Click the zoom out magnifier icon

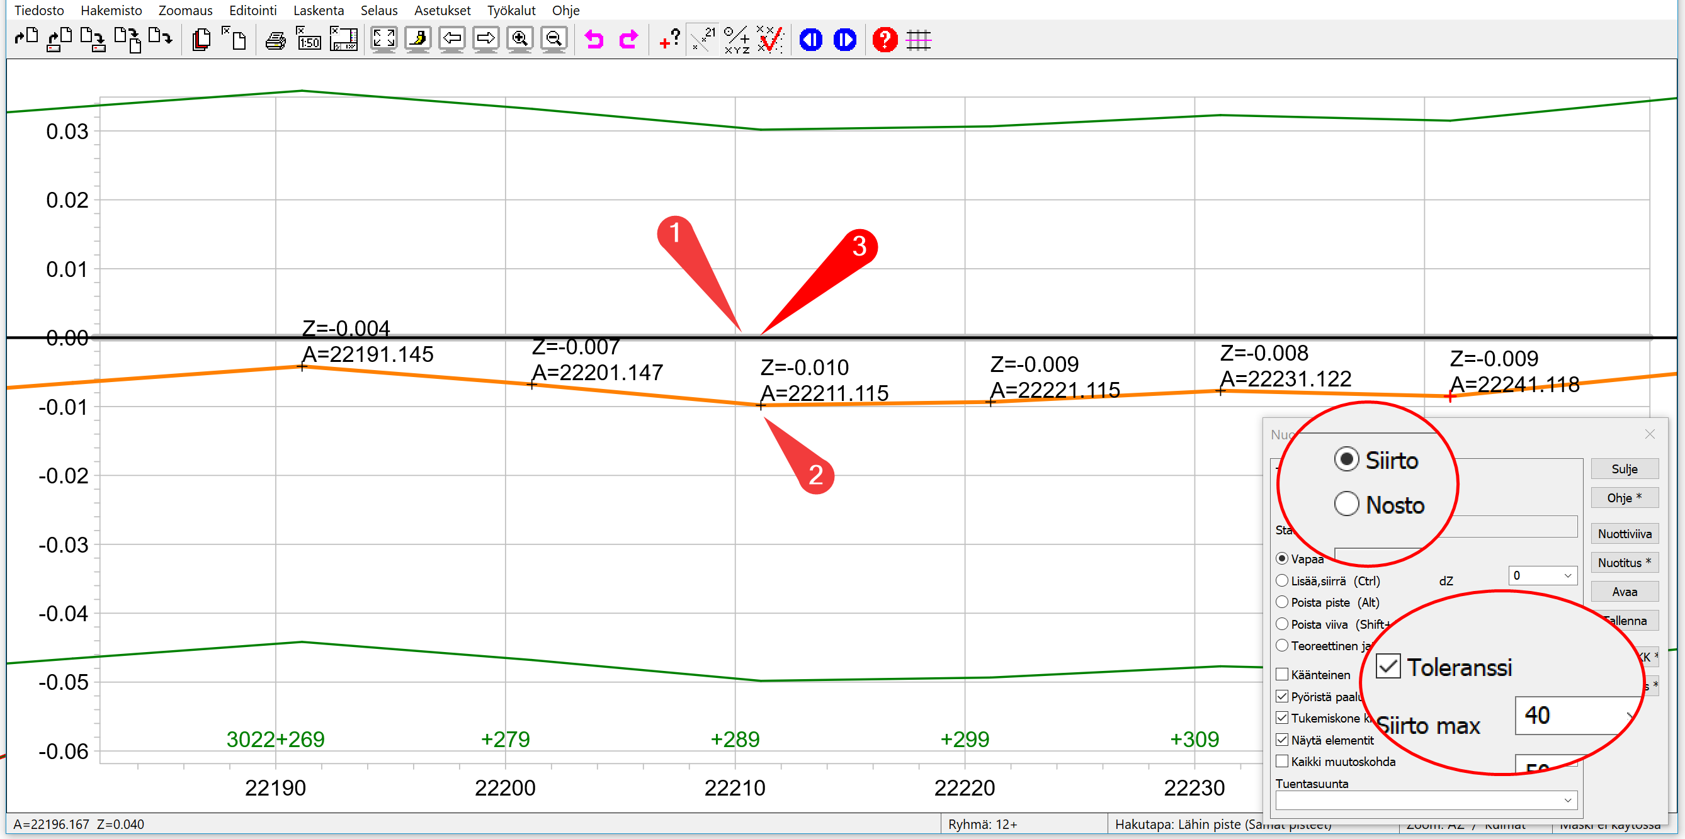553,39
